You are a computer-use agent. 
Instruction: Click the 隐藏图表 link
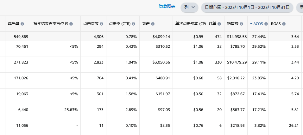pos(167,6)
